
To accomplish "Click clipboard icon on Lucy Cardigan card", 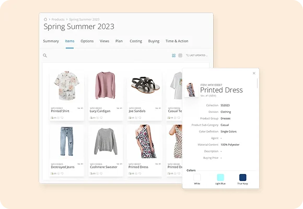I will click(98, 118).
